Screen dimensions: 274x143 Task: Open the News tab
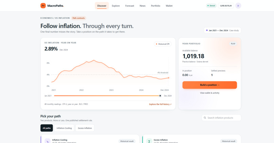pyautogui.click(x=142, y=6)
